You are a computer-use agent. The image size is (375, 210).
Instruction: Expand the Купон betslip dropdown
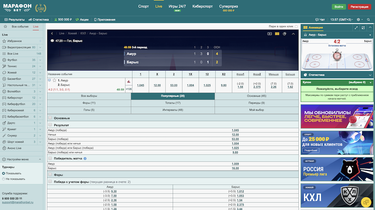pos(370,82)
